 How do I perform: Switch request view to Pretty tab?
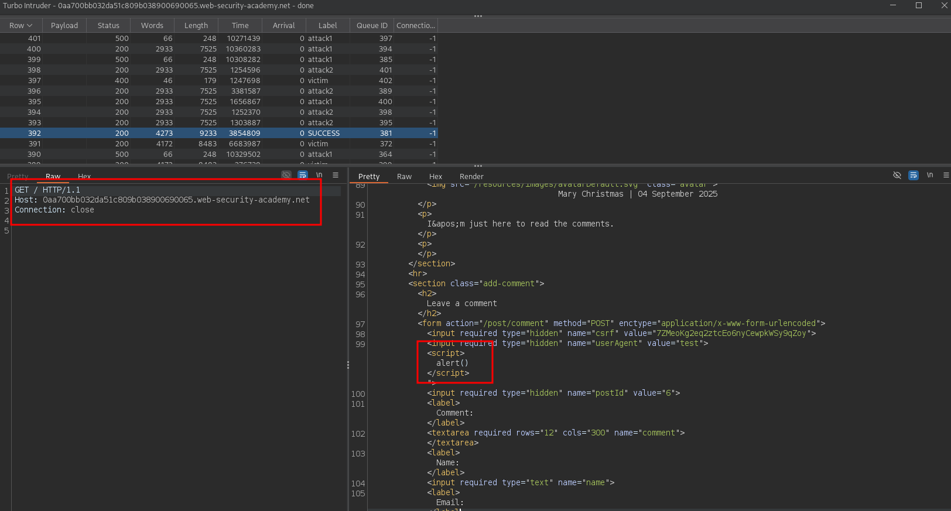(x=18, y=176)
